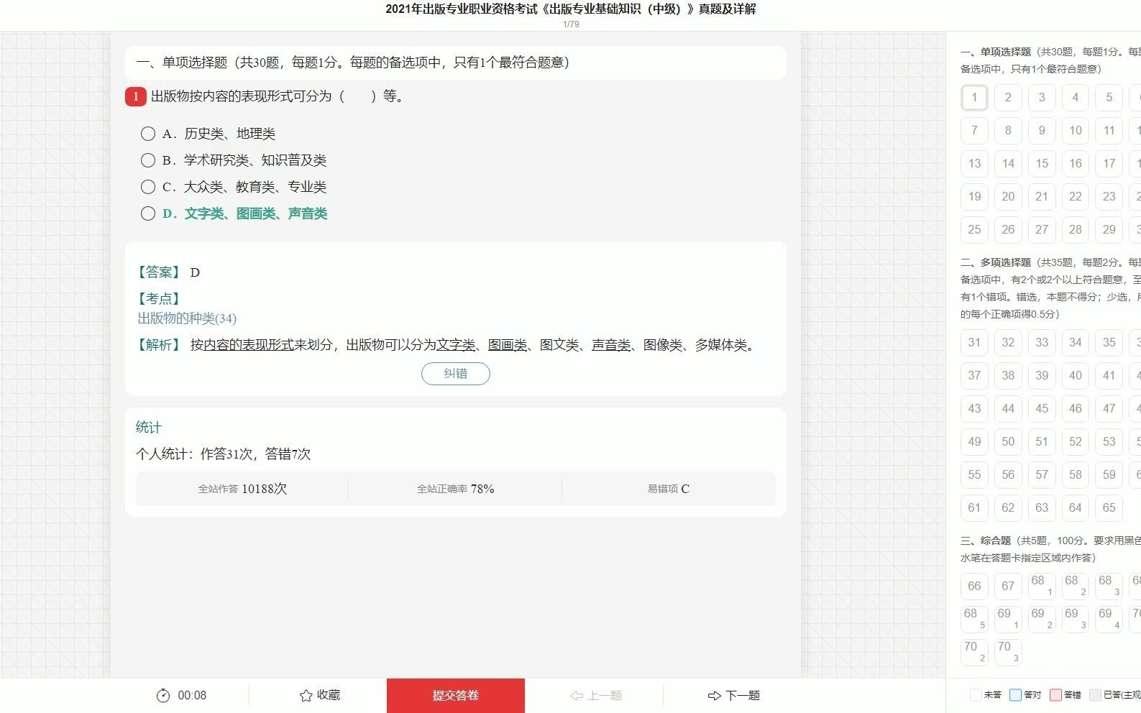Viewport: 1141px width, 713px height.
Task: Jump to question 29 in answer sheet
Action: click(1109, 230)
